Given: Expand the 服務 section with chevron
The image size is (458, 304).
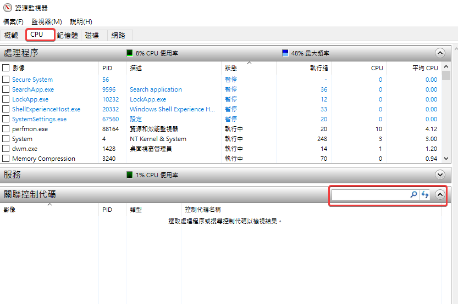Looking at the screenshot, I should [x=440, y=174].
